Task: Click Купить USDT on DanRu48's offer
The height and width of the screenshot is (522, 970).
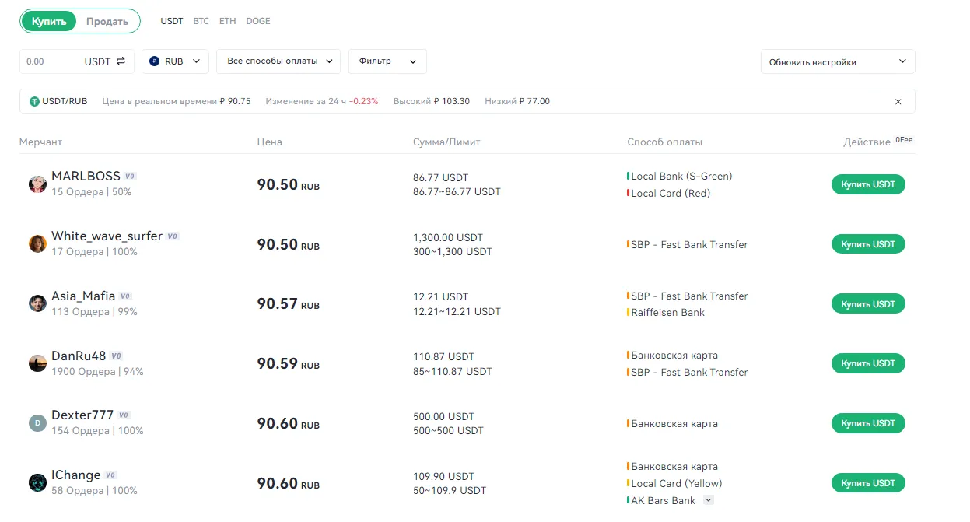Action: (x=867, y=363)
